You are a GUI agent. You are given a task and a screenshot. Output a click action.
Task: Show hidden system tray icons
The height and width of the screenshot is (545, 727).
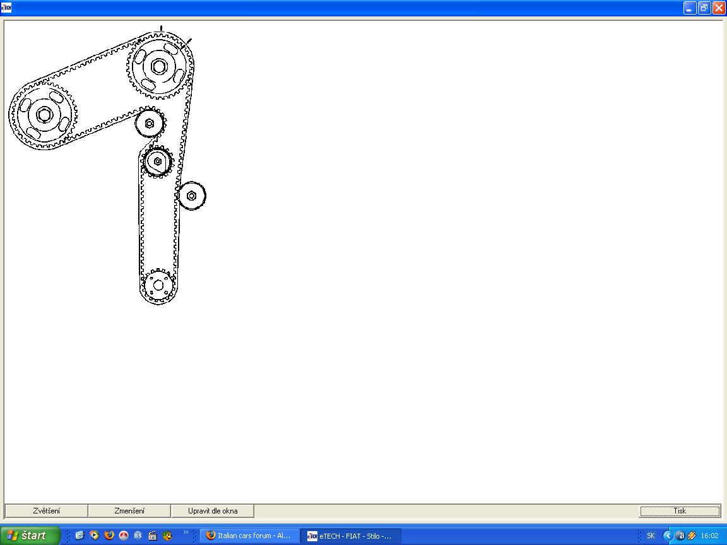coord(668,536)
